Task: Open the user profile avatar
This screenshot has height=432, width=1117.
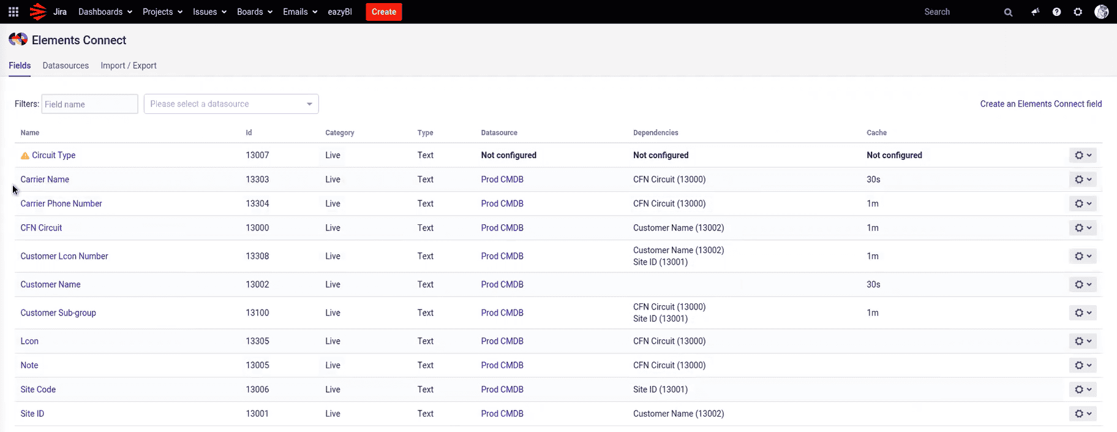Action: coord(1101,12)
